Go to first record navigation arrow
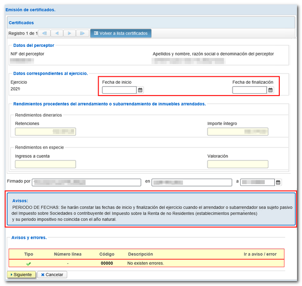The height and width of the screenshot is (286, 302). tap(45, 33)
